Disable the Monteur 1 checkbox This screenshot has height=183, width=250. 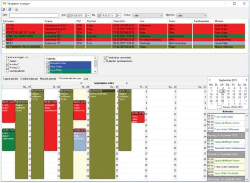coord(8,64)
